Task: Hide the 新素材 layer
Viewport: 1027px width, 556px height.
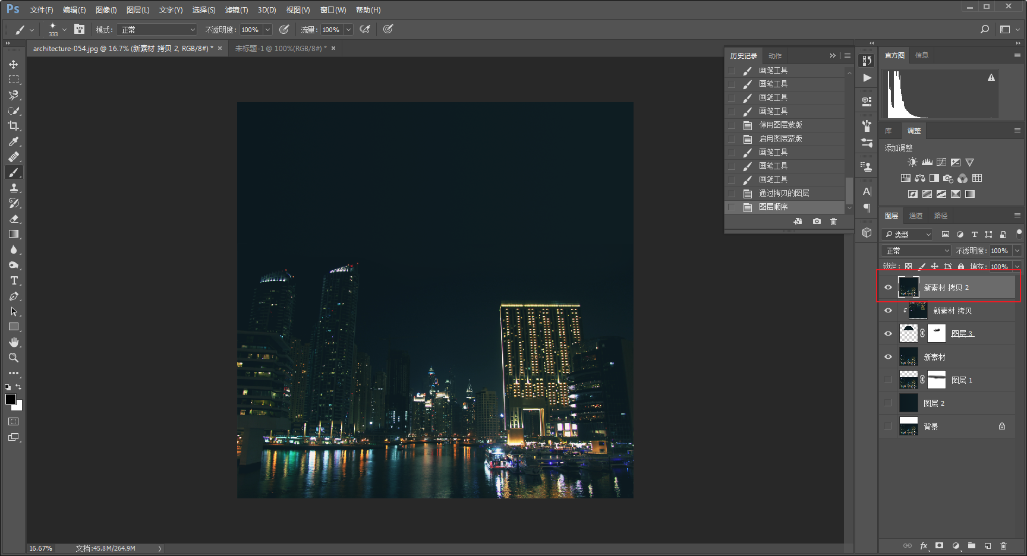Action: [x=889, y=357]
